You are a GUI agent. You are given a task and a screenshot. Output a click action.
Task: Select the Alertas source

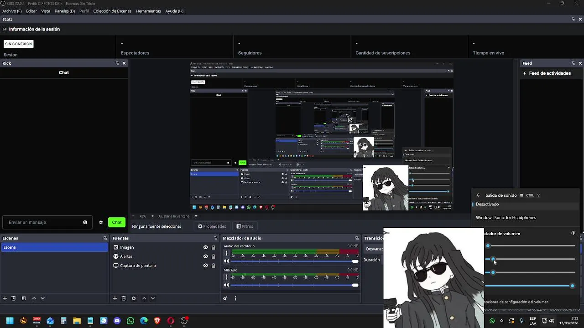(126, 256)
